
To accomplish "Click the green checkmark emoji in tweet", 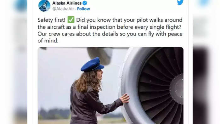I will coord(71,20).
